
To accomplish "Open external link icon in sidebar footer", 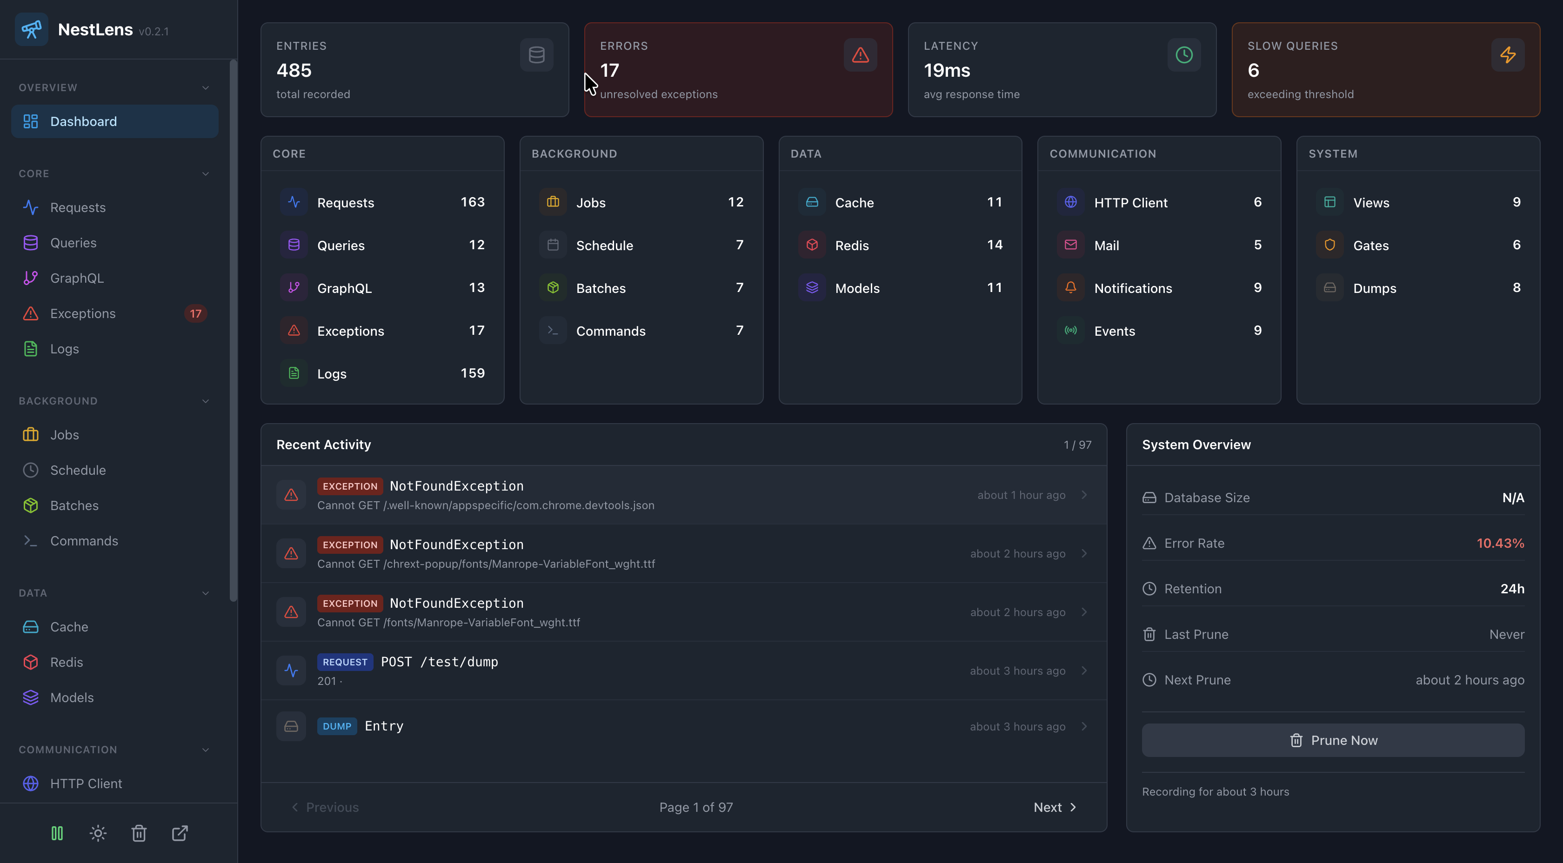I will (x=180, y=833).
